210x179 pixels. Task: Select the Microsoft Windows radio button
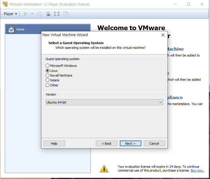click(x=47, y=65)
